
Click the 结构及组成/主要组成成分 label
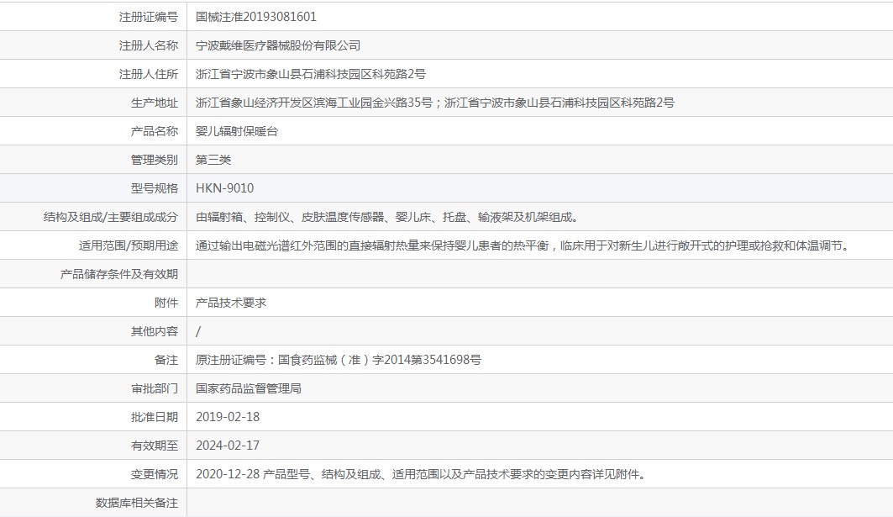(111, 217)
